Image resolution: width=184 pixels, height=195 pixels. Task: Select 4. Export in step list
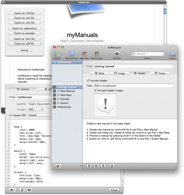[x=67, y=103]
